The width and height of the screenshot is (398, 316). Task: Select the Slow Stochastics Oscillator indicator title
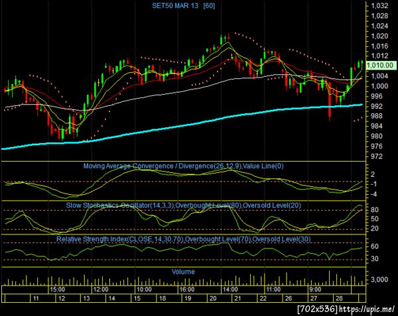tap(184, 205)
